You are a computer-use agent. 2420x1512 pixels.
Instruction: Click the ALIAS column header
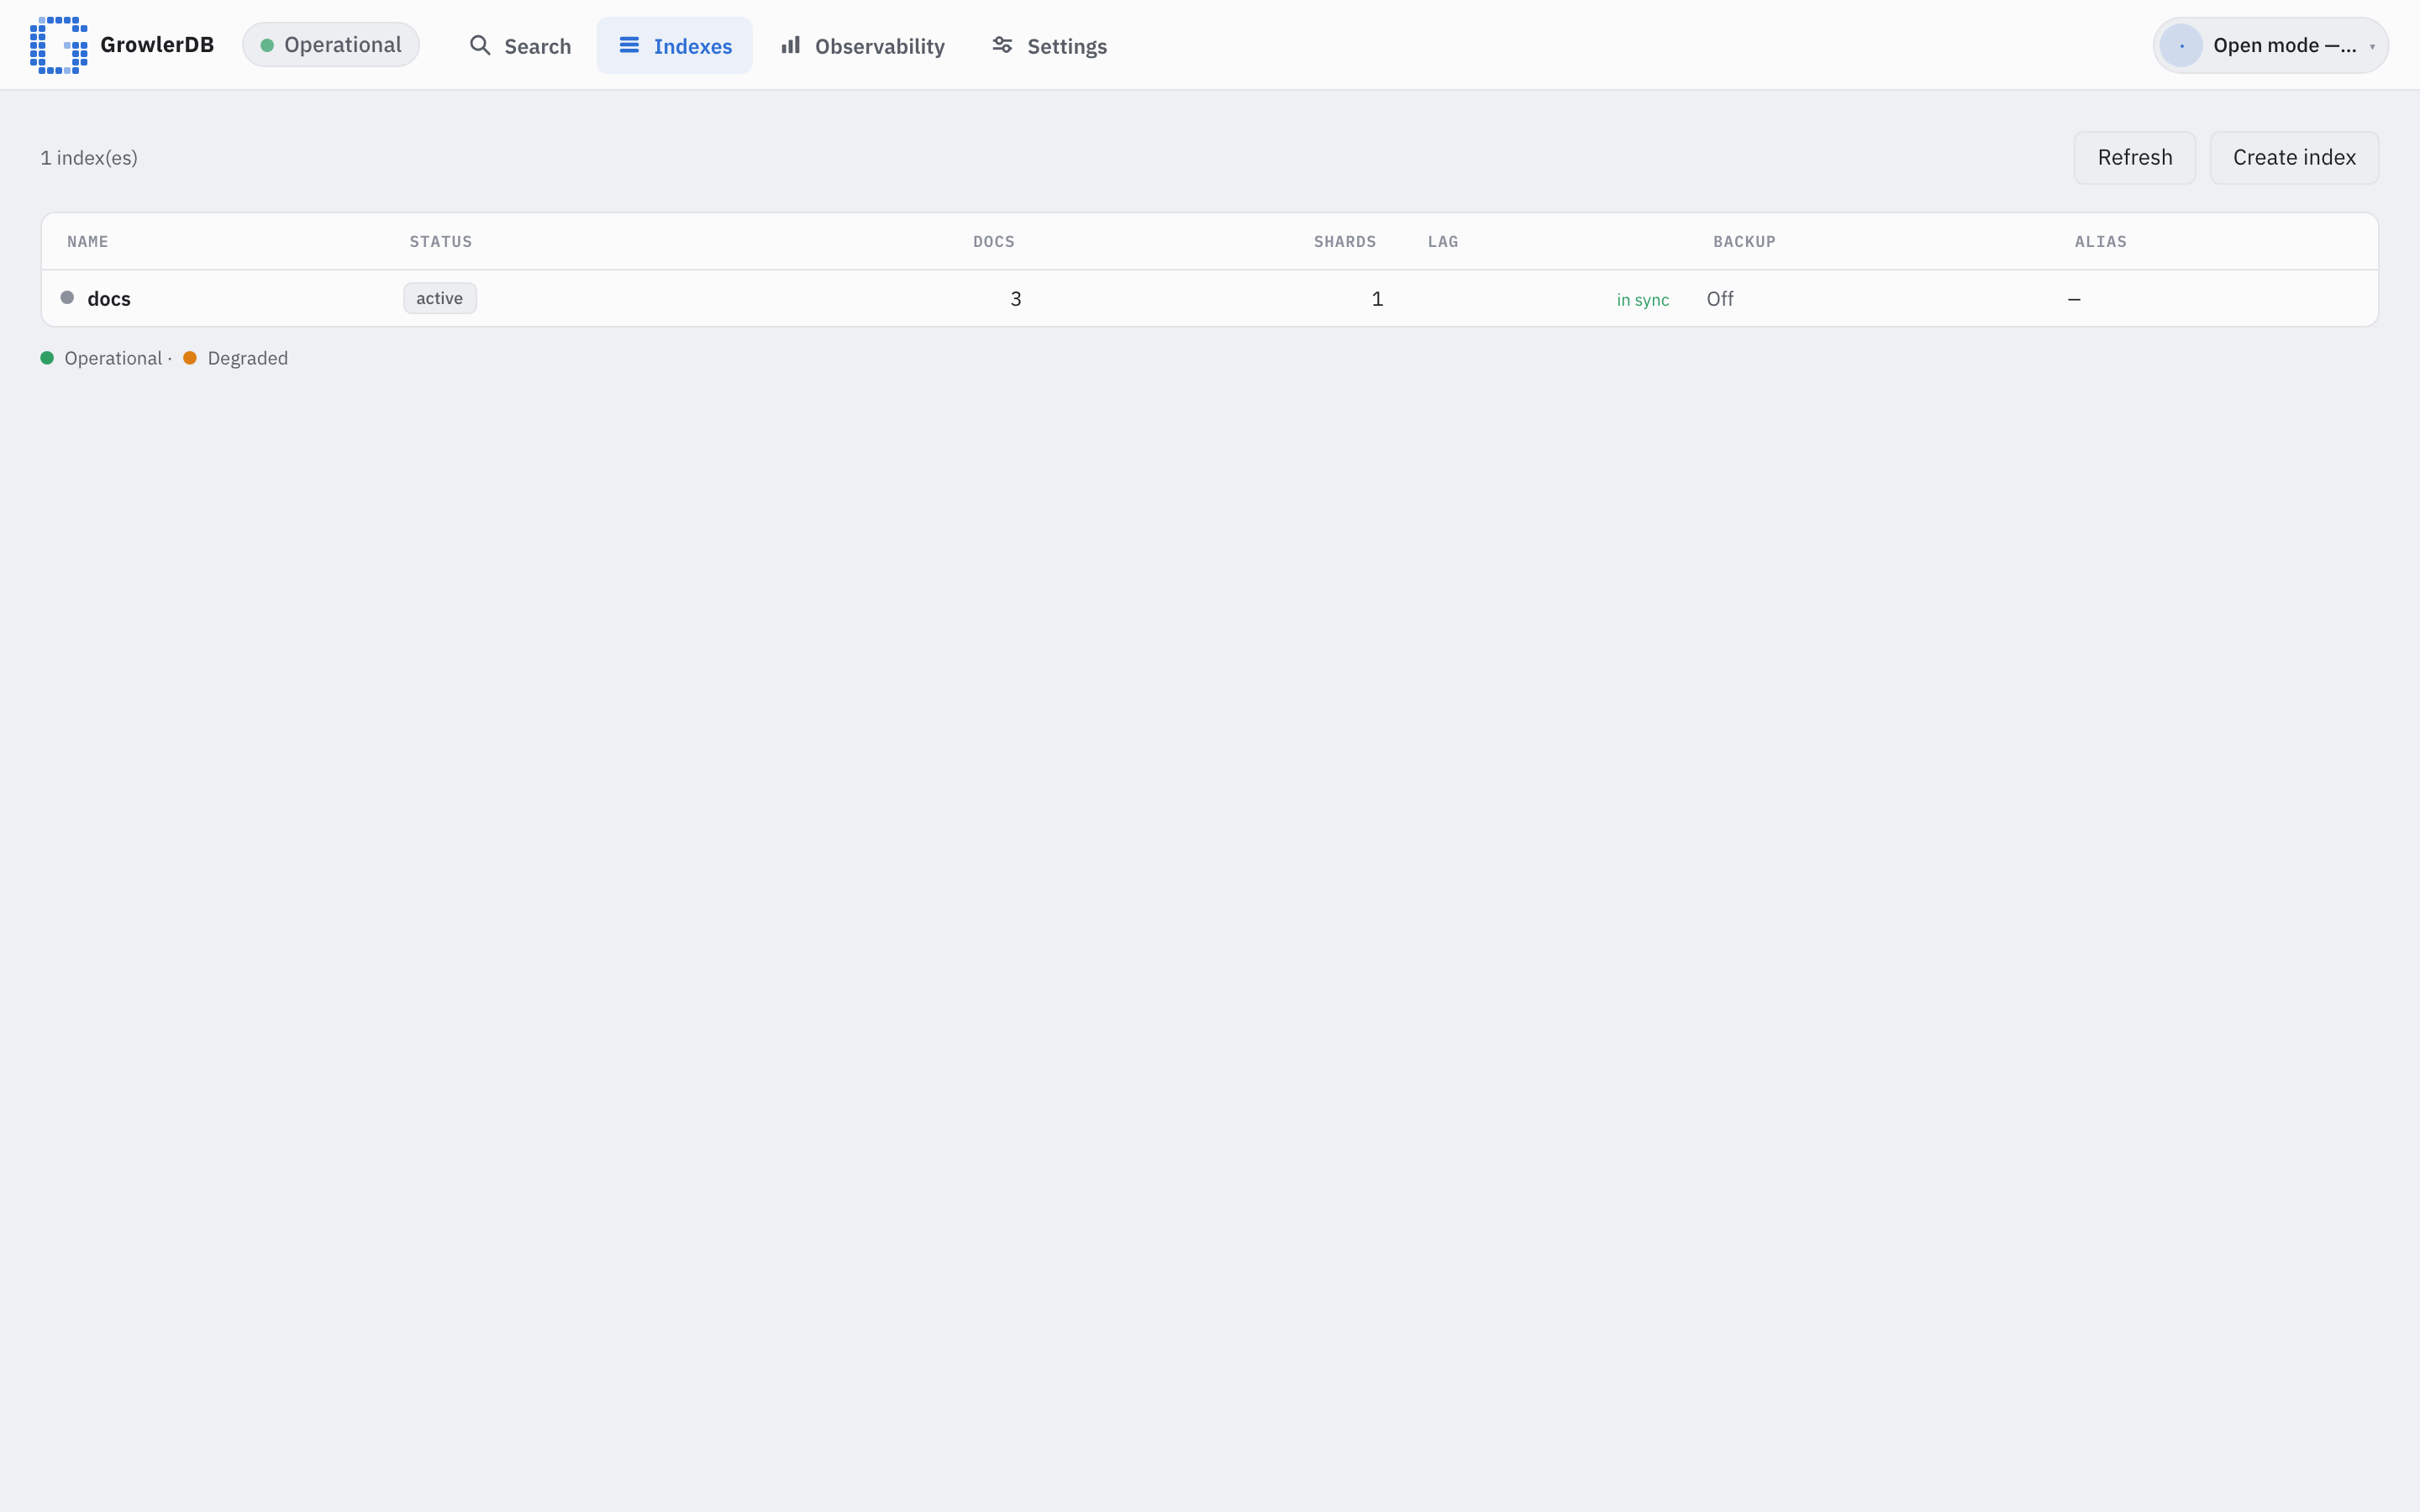click(x=2100, y=242)
